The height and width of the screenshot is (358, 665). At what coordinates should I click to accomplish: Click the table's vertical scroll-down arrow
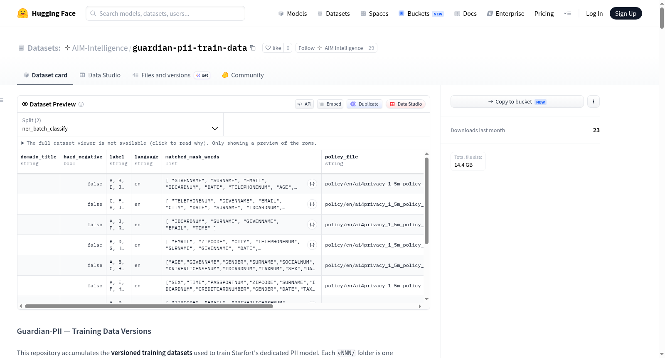click(426, 299)
